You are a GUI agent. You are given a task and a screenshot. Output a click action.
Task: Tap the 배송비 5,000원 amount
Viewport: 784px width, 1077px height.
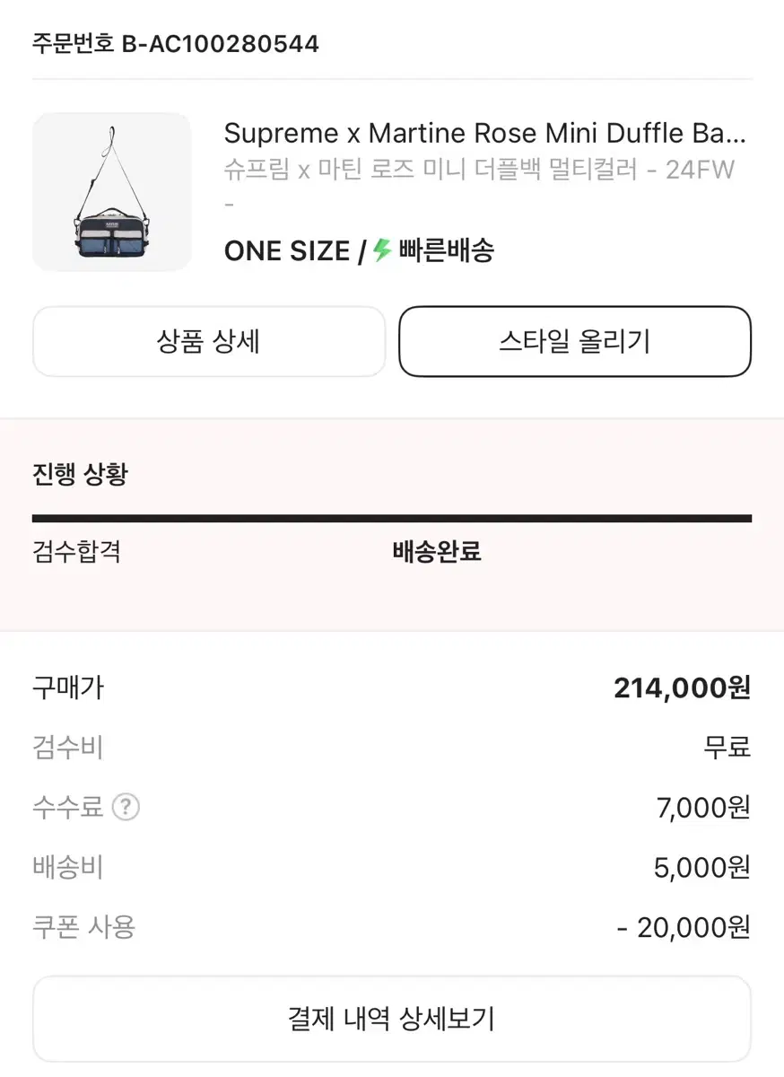[x=701, y=868]
